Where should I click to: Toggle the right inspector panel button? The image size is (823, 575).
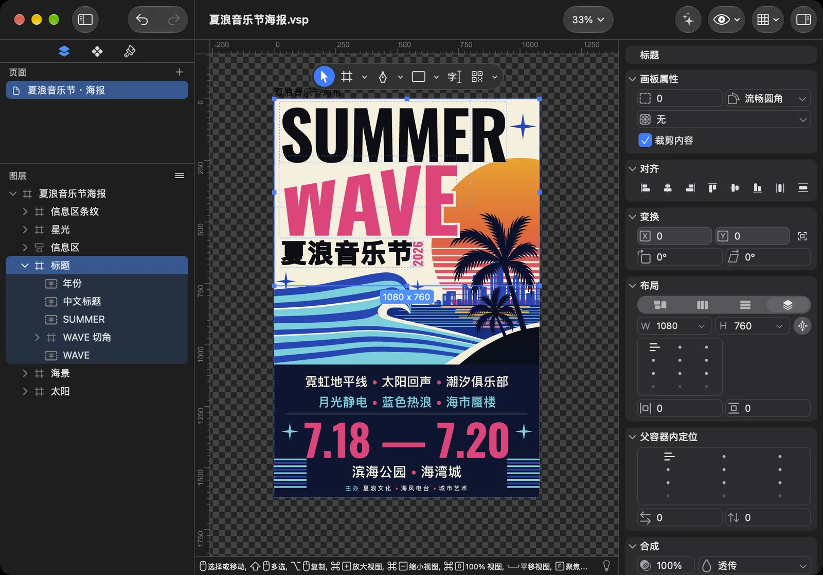click(x=803, y=20)
